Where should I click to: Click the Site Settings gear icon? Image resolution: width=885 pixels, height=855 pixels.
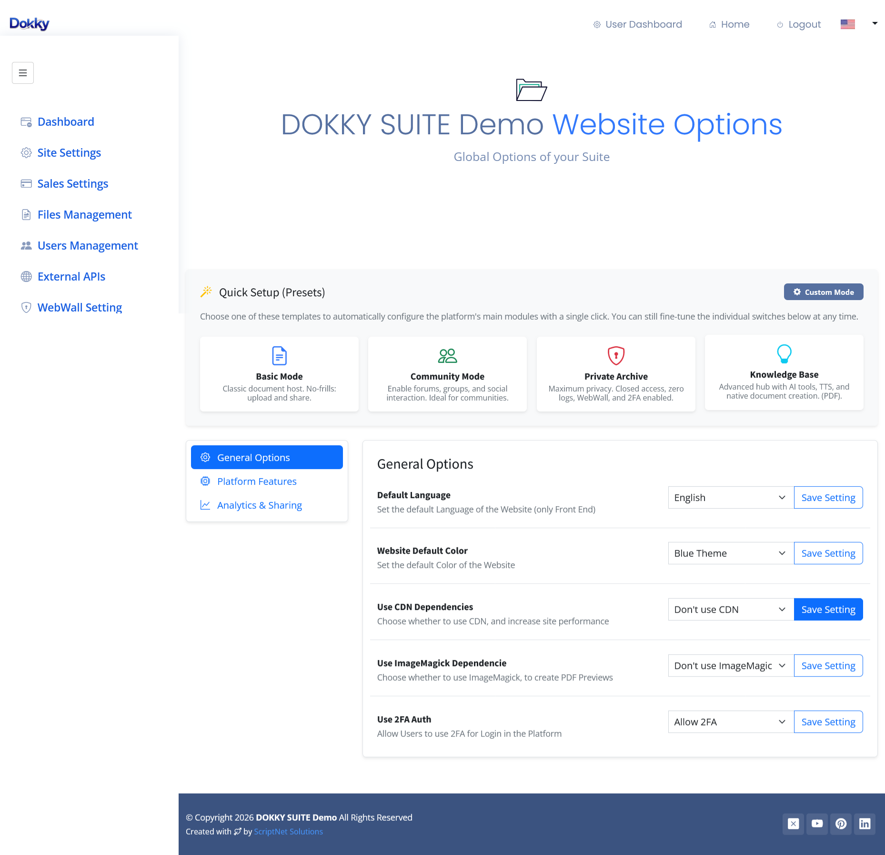[x=26, y=153]
